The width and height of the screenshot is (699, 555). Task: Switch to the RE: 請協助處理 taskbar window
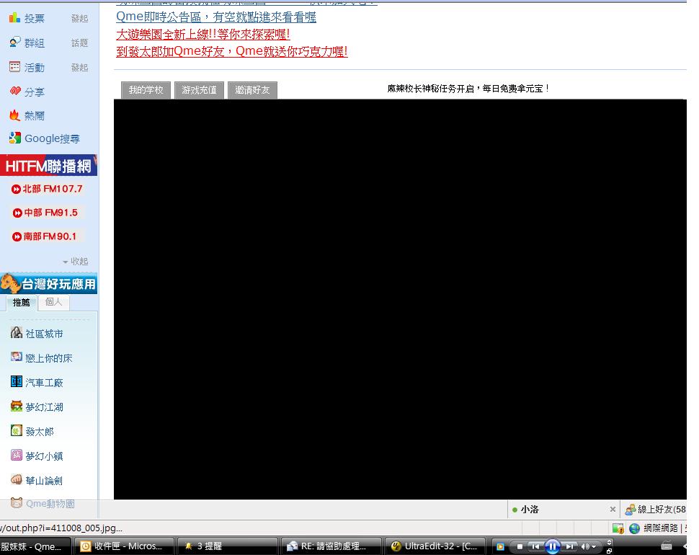pos(331,546)
